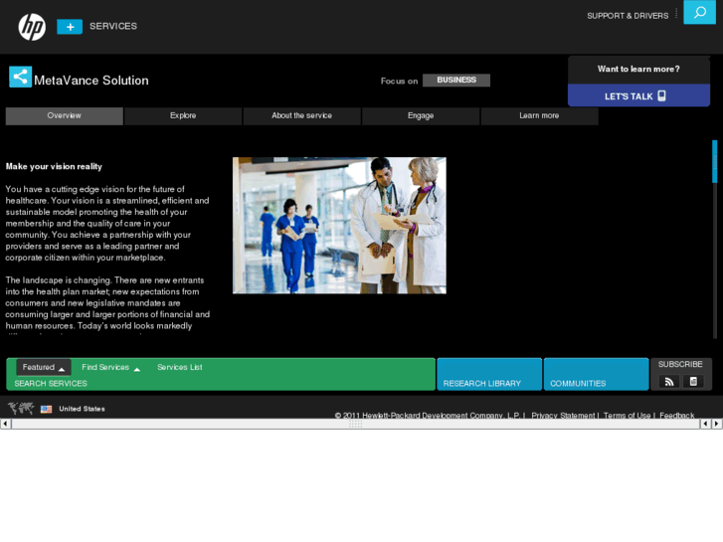Open the Services List link

180,367
